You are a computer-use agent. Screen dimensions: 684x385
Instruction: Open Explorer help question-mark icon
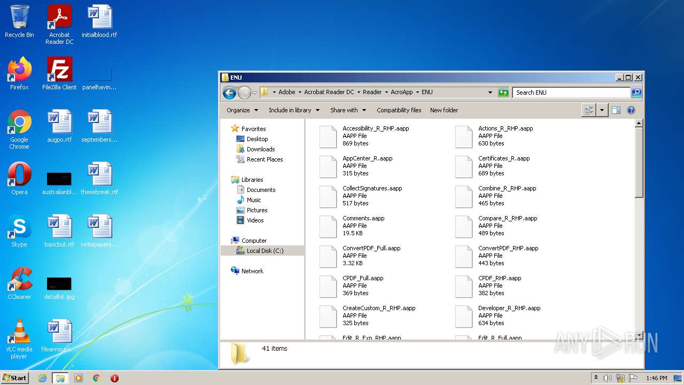coord(631,110)
